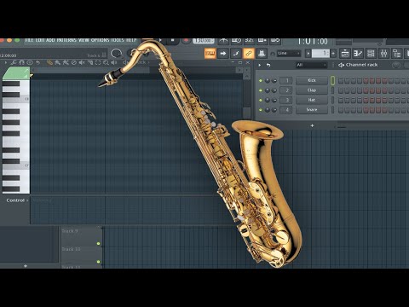Toggle the piano roll magnet snap icon
Viewport: 409px width, 307px height.
tap(21, 62)
